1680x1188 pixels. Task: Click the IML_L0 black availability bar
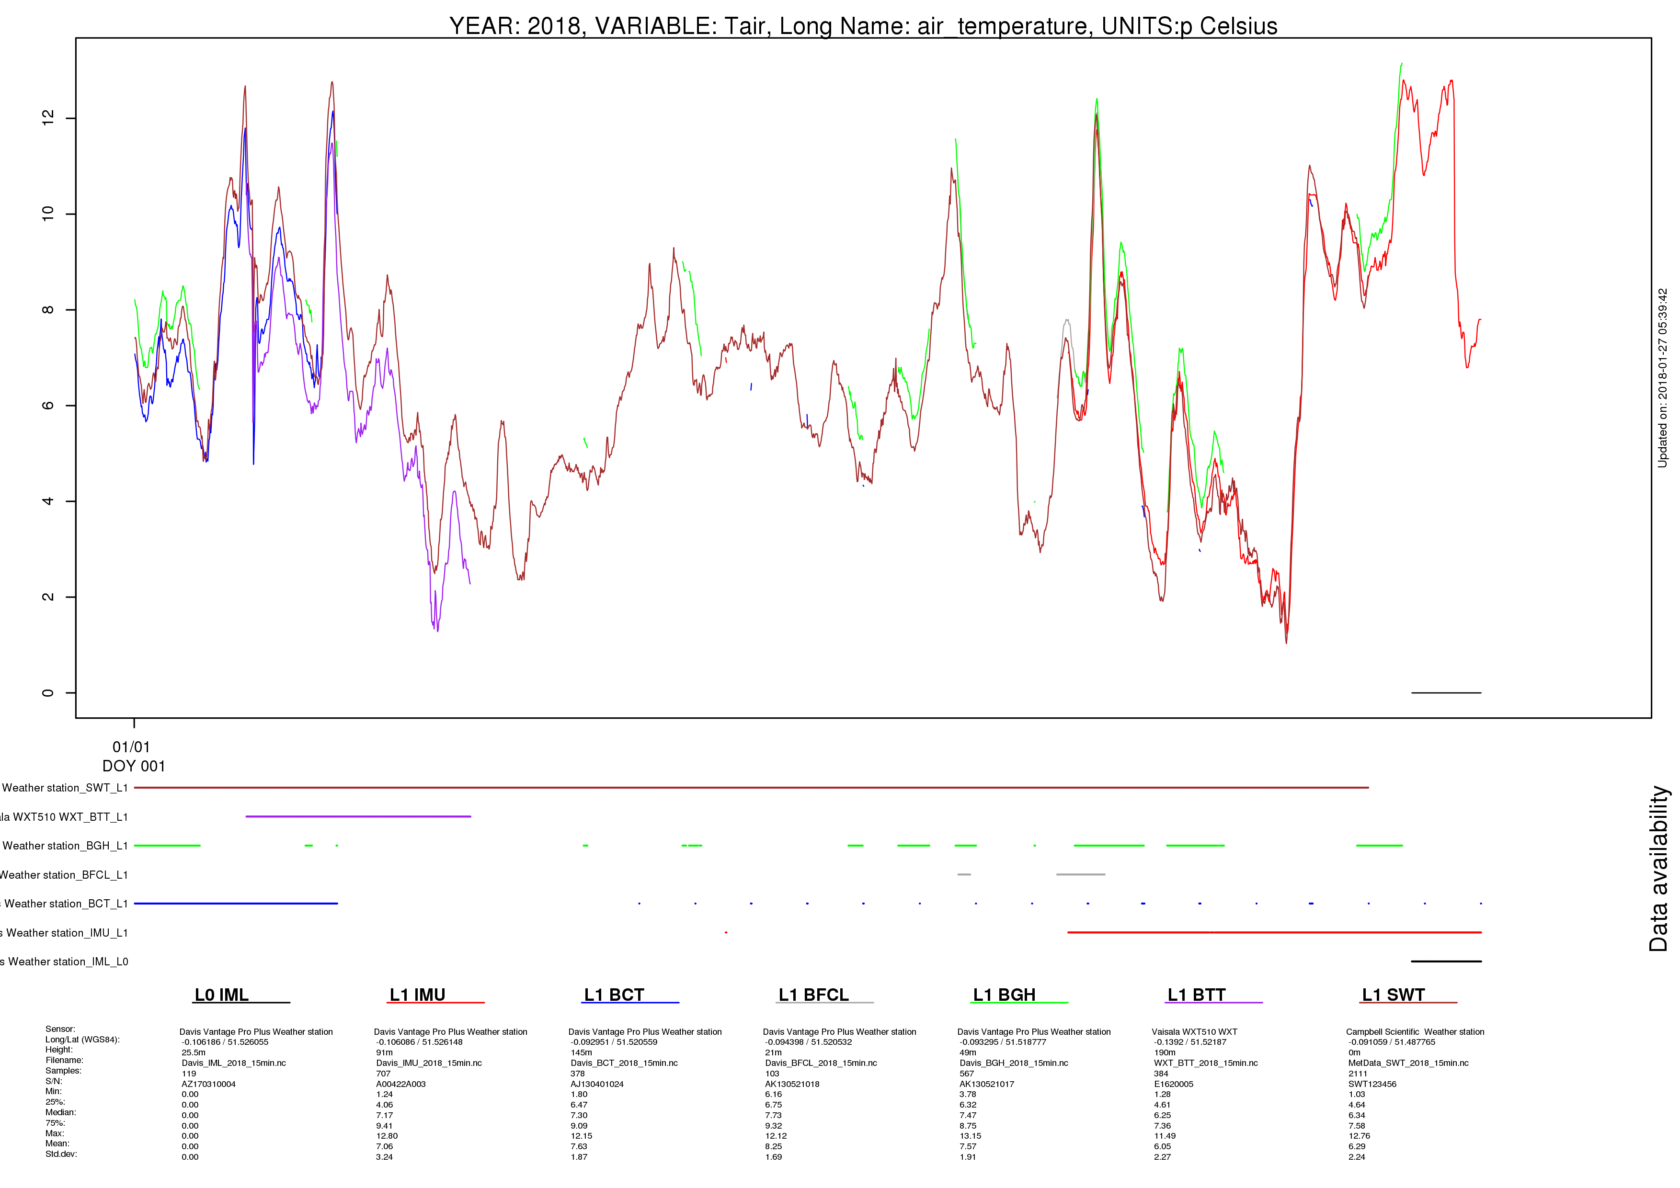[x=1446, y=961]
